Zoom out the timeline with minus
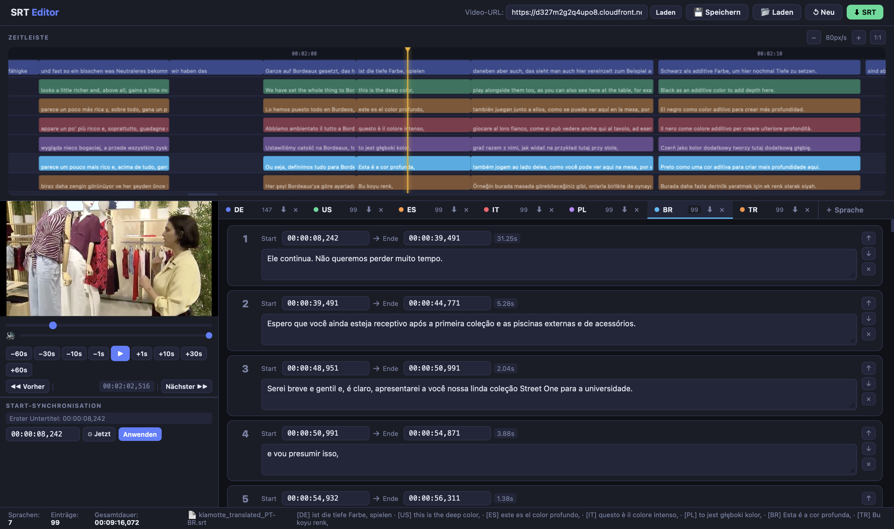Screen dimensions: 894x529 pos(813,38)
